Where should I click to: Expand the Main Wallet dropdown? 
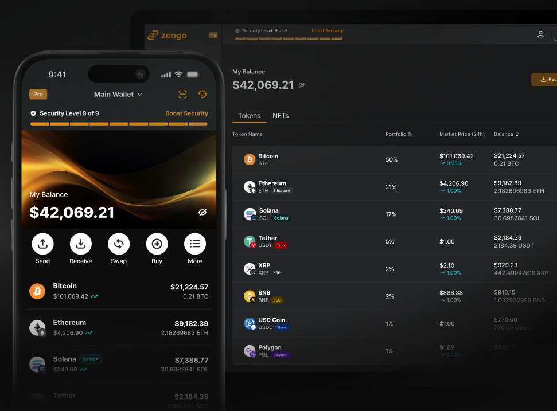[x=118, y=94]
